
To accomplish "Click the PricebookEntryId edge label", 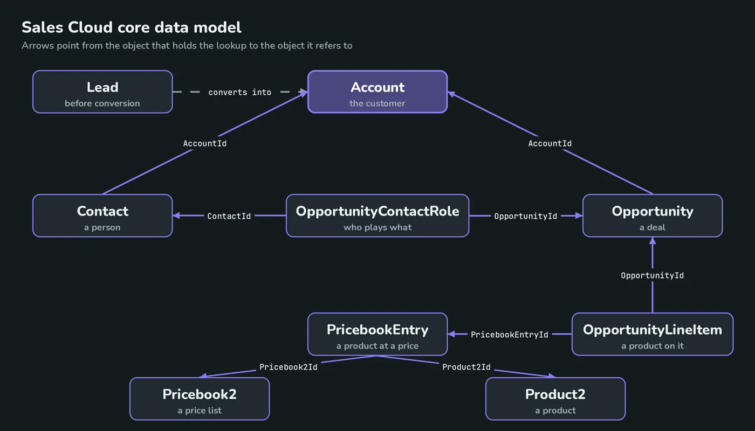I will (510, 335).
